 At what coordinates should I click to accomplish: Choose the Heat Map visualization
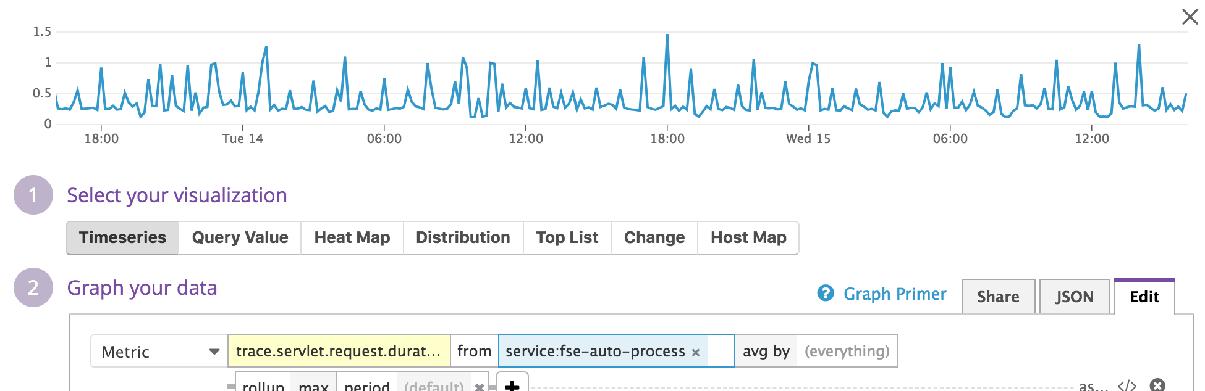pyautogui.click(x=352, y=237)
